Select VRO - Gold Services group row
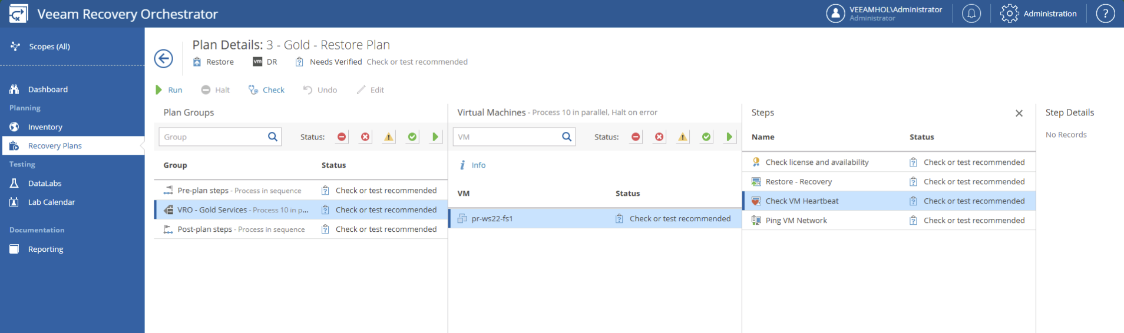1124x333 pixels. coord(301,210)
